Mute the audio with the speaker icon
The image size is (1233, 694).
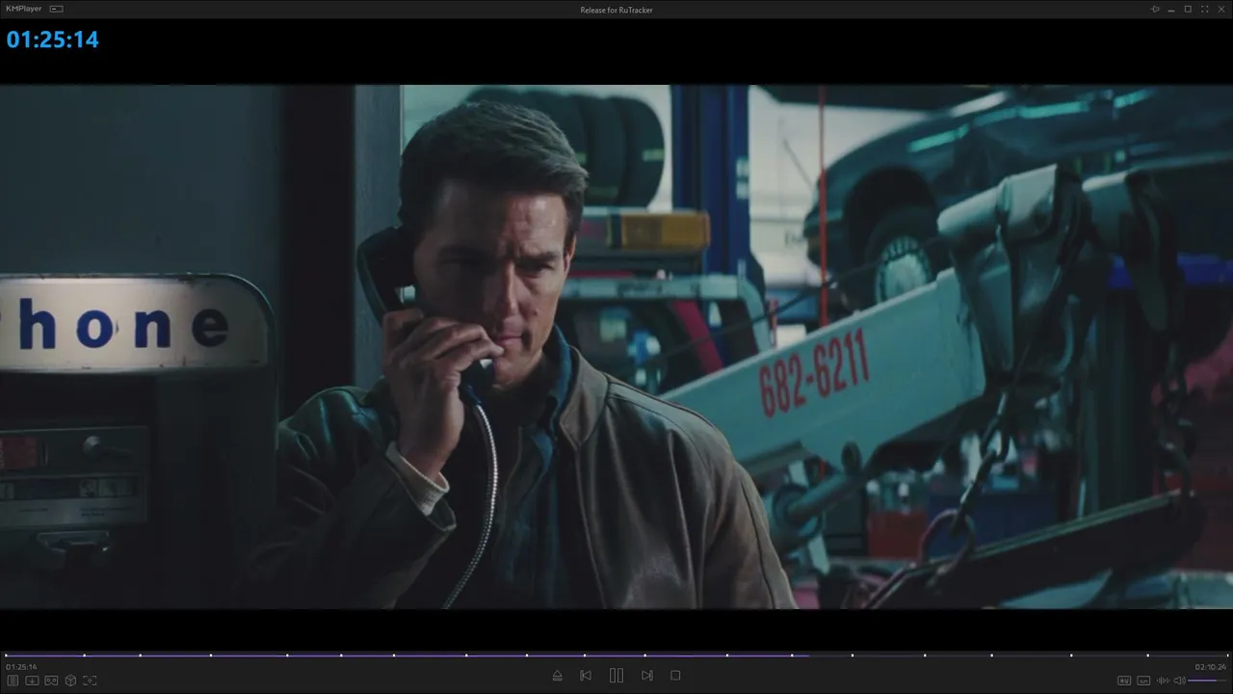coord(1179,681)
